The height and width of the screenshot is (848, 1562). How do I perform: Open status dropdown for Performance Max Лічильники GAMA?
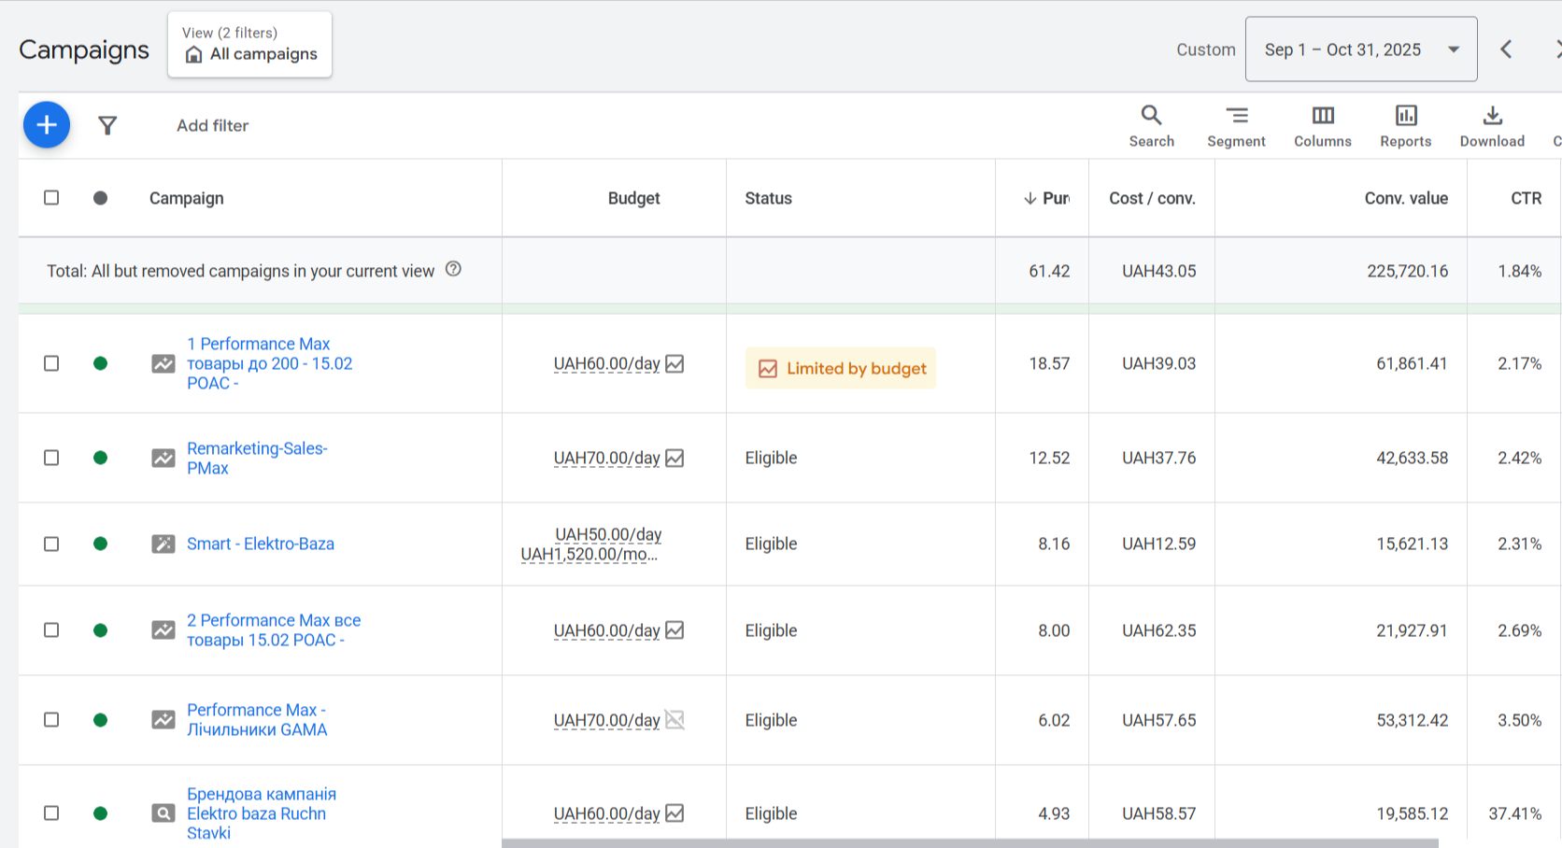coord(100,720)
